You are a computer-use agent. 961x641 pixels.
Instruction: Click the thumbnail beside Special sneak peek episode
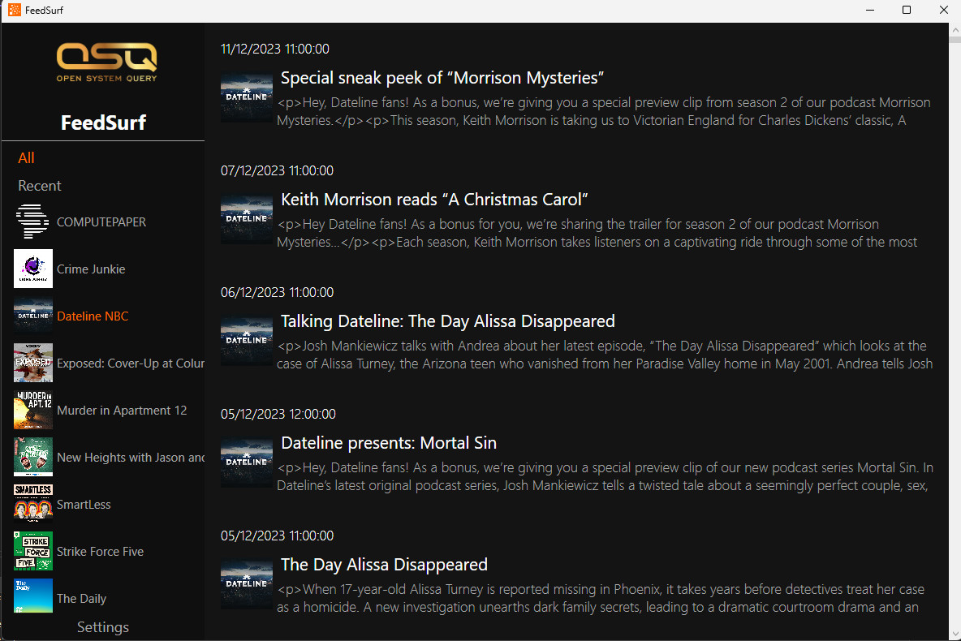click(247, 97)
